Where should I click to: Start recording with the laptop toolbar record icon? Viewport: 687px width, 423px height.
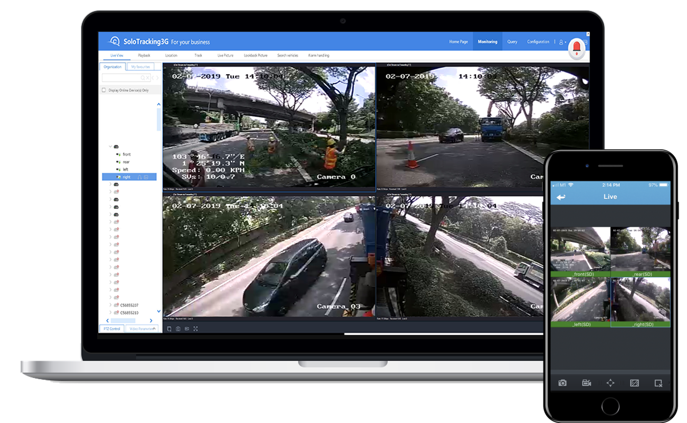point(187,329)
